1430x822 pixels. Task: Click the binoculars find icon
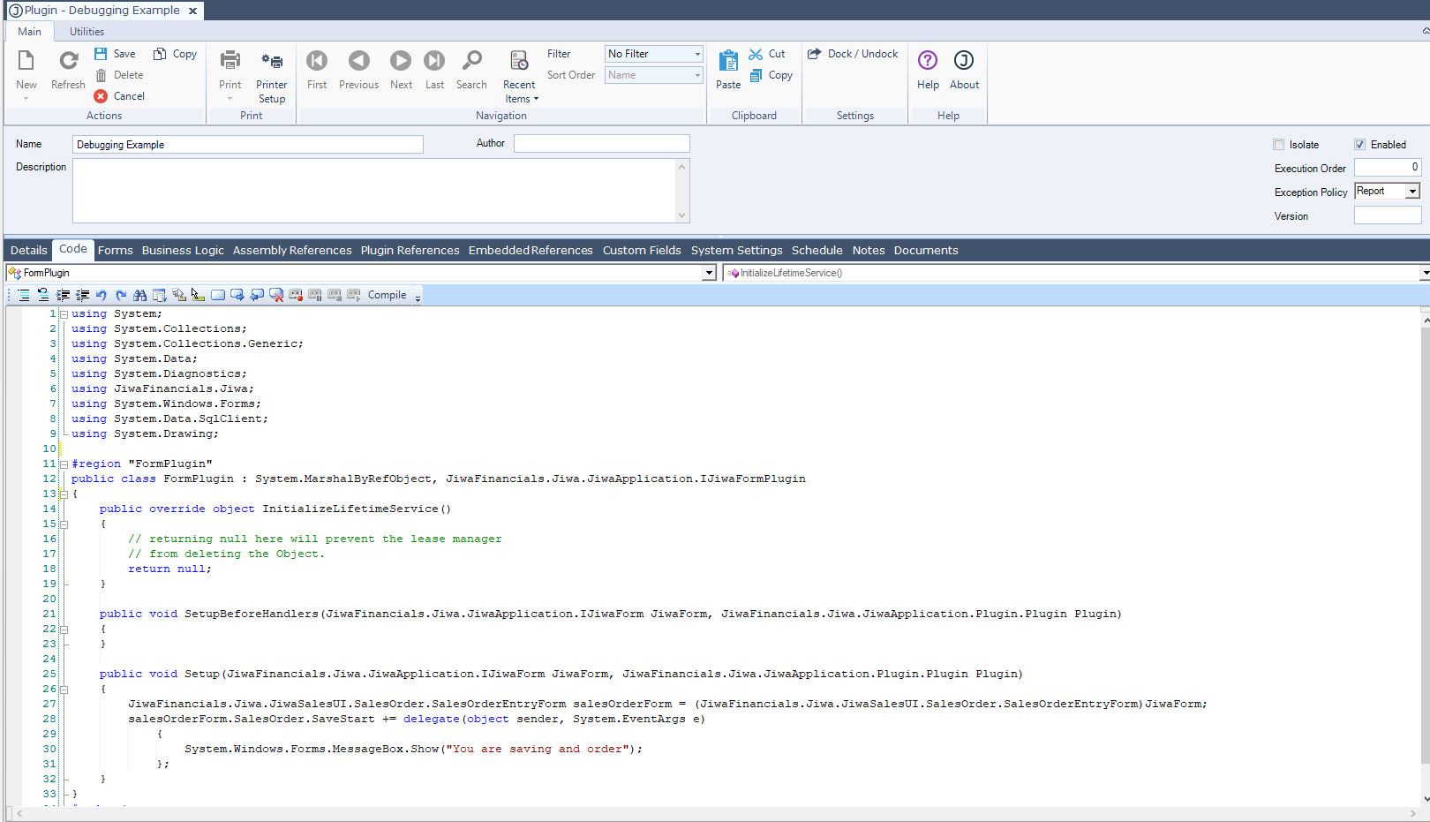tap(139, 295)
